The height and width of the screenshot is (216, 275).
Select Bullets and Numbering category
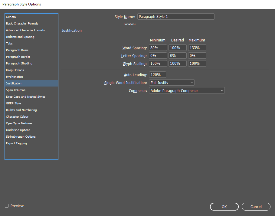pyautogui.click(x=21, y=110)
